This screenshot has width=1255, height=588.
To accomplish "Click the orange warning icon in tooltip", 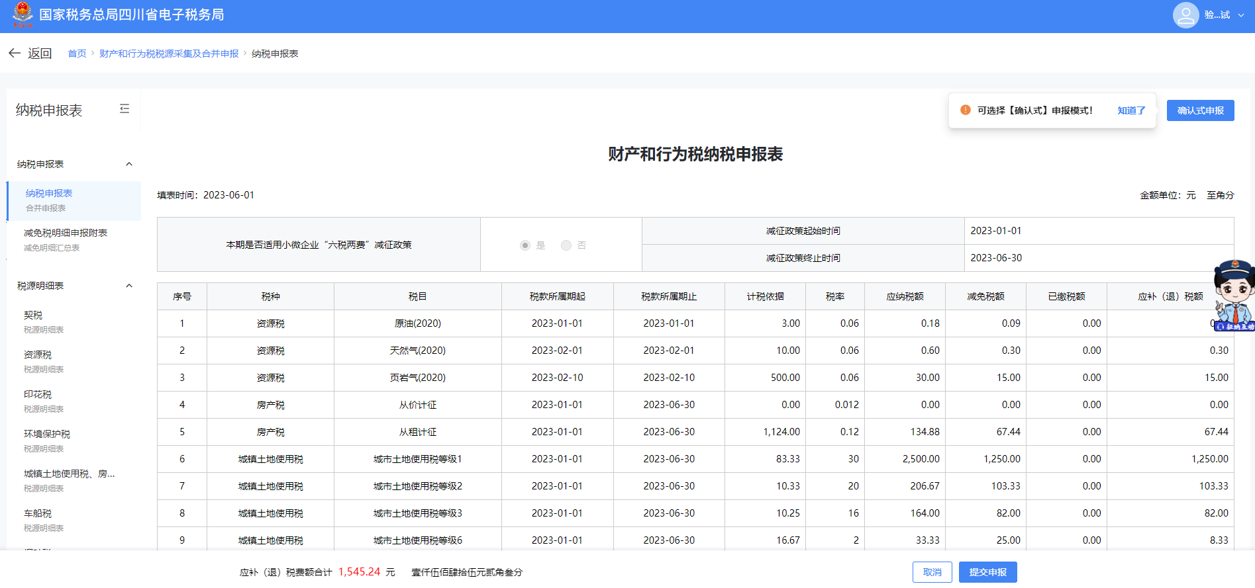I will [966, 110].
